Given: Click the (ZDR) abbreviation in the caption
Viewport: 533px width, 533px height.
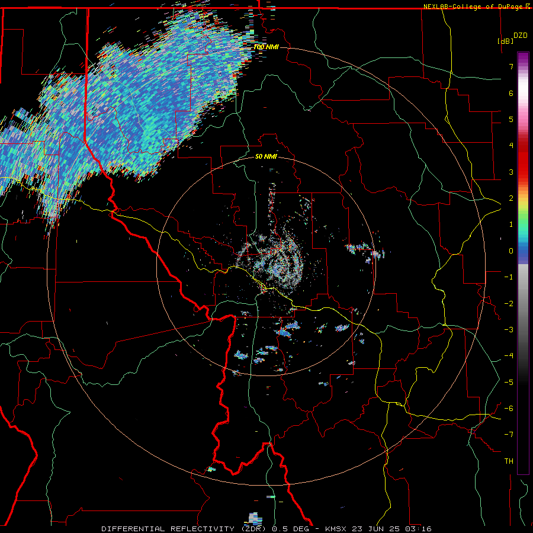Looking at the screenshot, I should [x=254, y=529].
